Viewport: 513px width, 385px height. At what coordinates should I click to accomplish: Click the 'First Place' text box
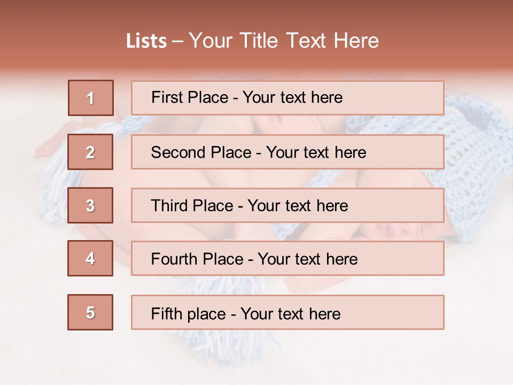[287, 98]
